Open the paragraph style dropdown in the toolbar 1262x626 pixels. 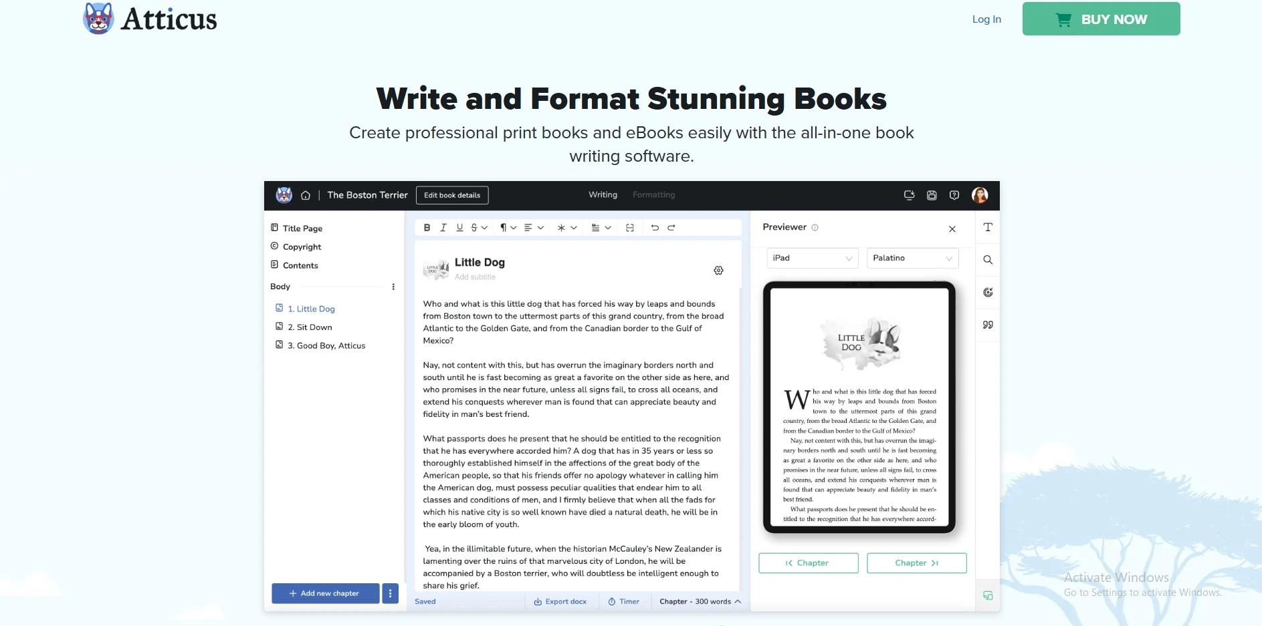point(507,227)
